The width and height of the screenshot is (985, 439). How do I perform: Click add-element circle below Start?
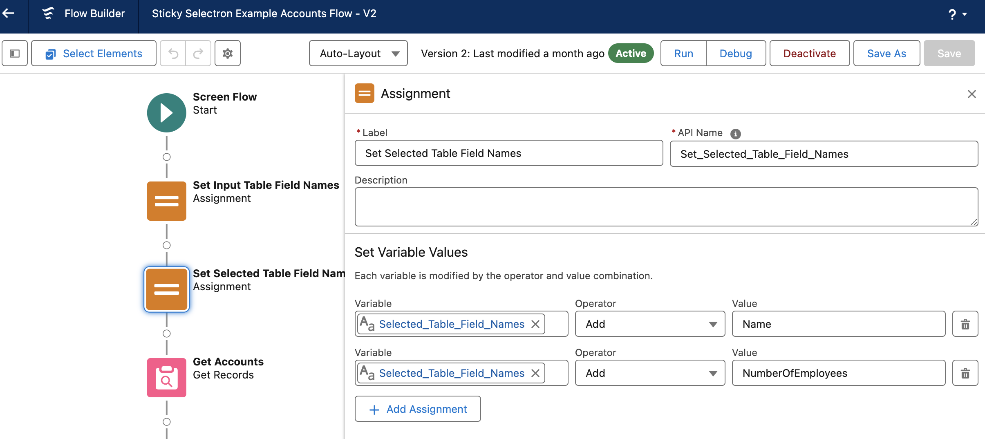pos(167,157)
